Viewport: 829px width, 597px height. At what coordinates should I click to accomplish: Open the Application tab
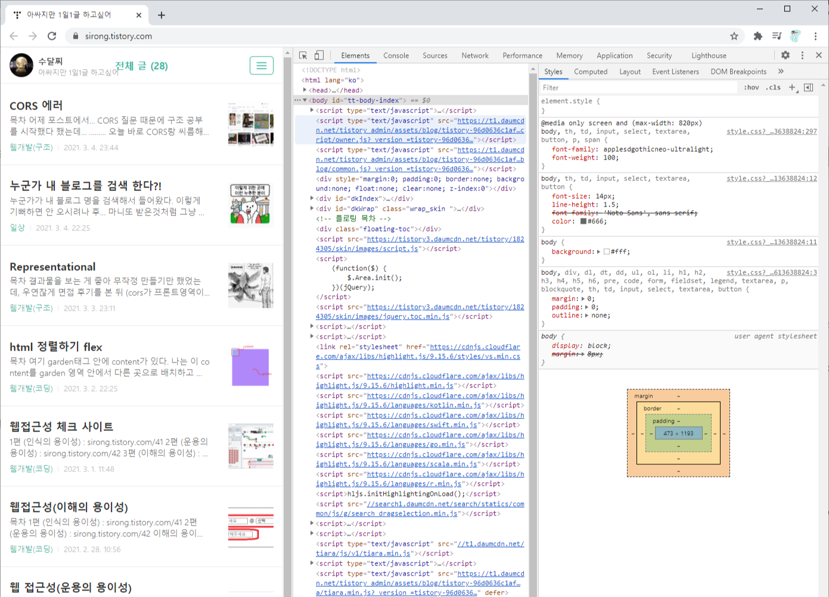pos(614,55)
